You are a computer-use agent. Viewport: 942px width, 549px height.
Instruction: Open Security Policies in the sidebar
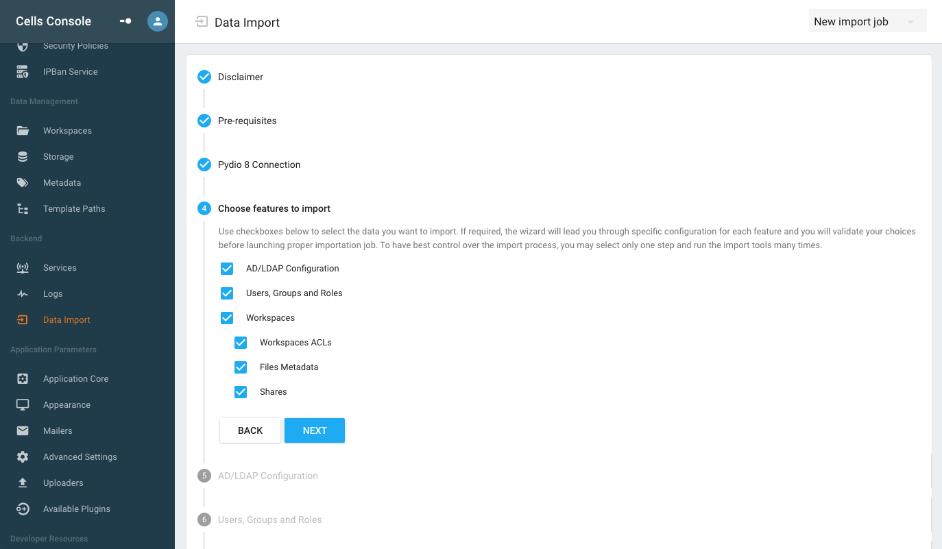[75, 46]
